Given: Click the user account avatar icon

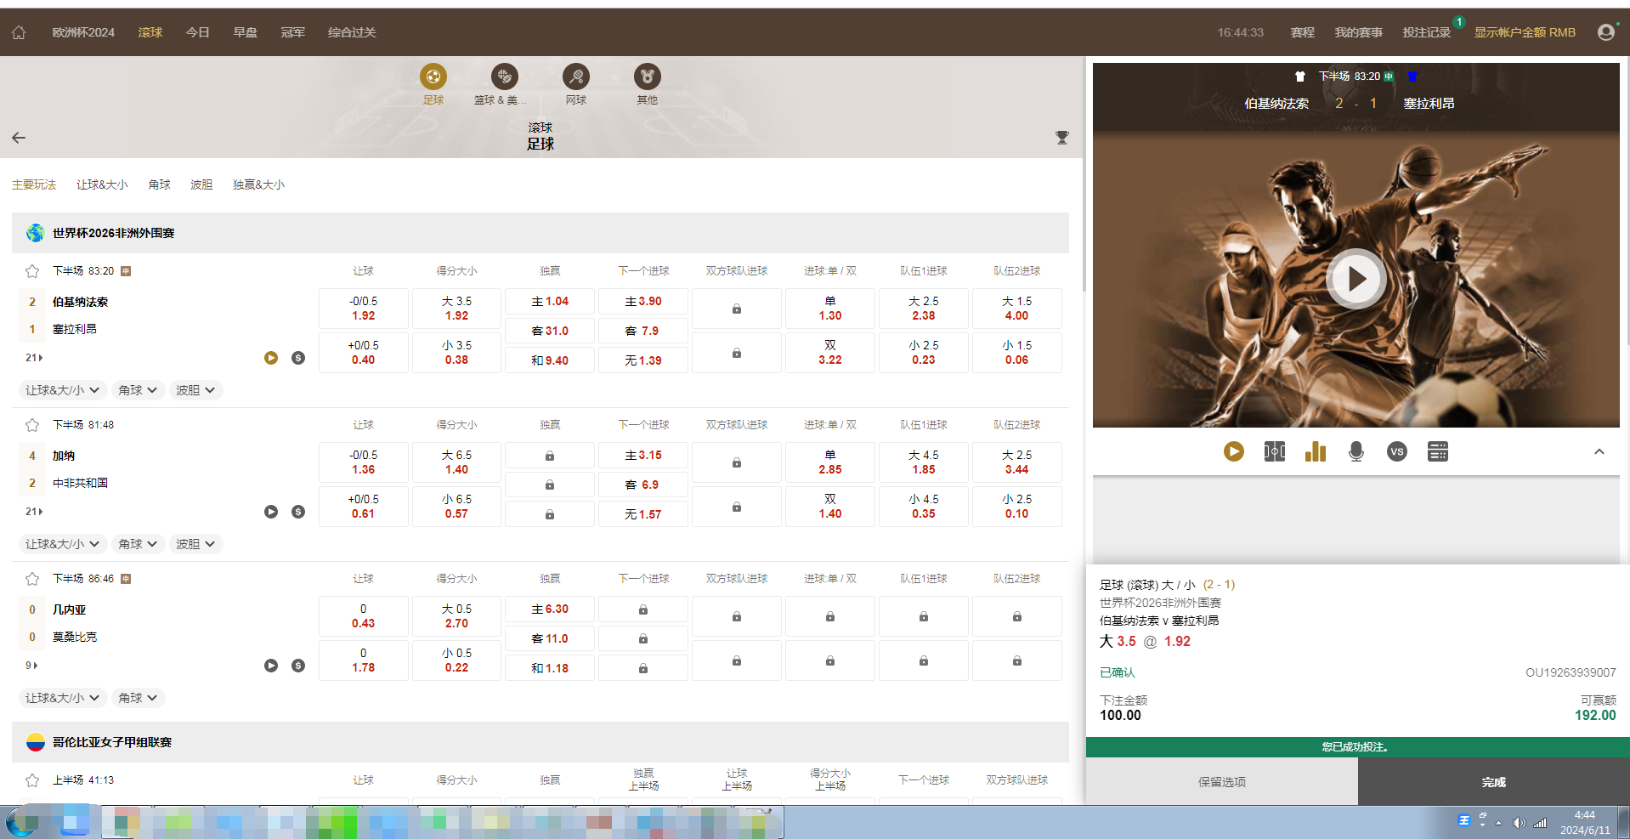Looking at the screenshot, I should click(x=1605, y=32).
